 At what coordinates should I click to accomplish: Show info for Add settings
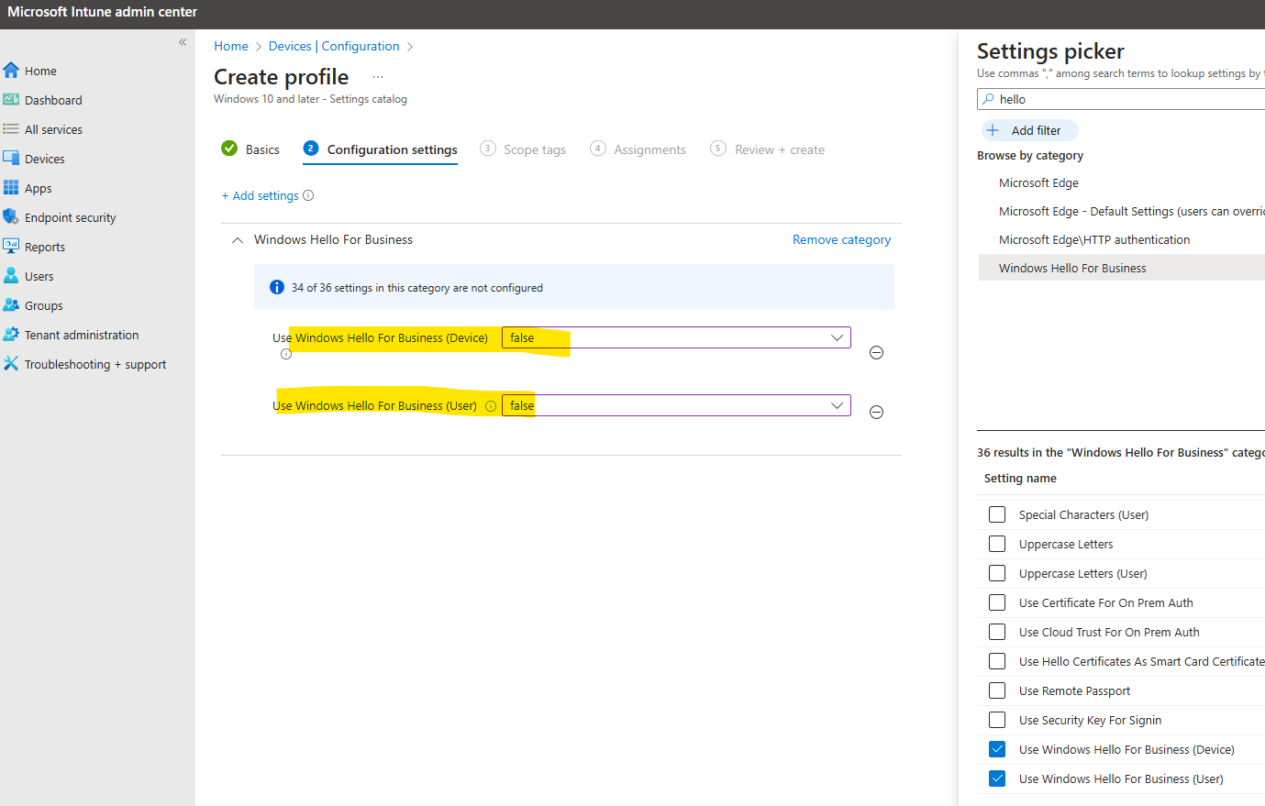tap(308, 195)
